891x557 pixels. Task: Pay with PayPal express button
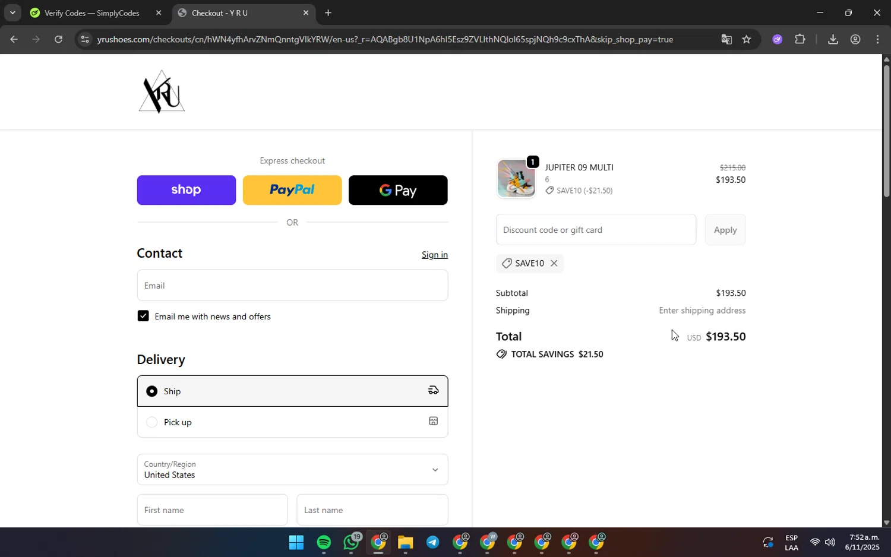click(x=292, y=190)
